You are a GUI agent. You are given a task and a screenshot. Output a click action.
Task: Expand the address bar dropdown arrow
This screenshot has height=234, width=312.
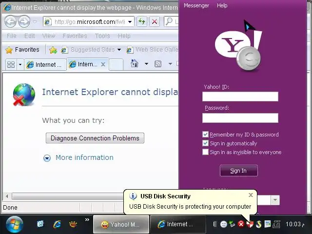tap(130, 21)
